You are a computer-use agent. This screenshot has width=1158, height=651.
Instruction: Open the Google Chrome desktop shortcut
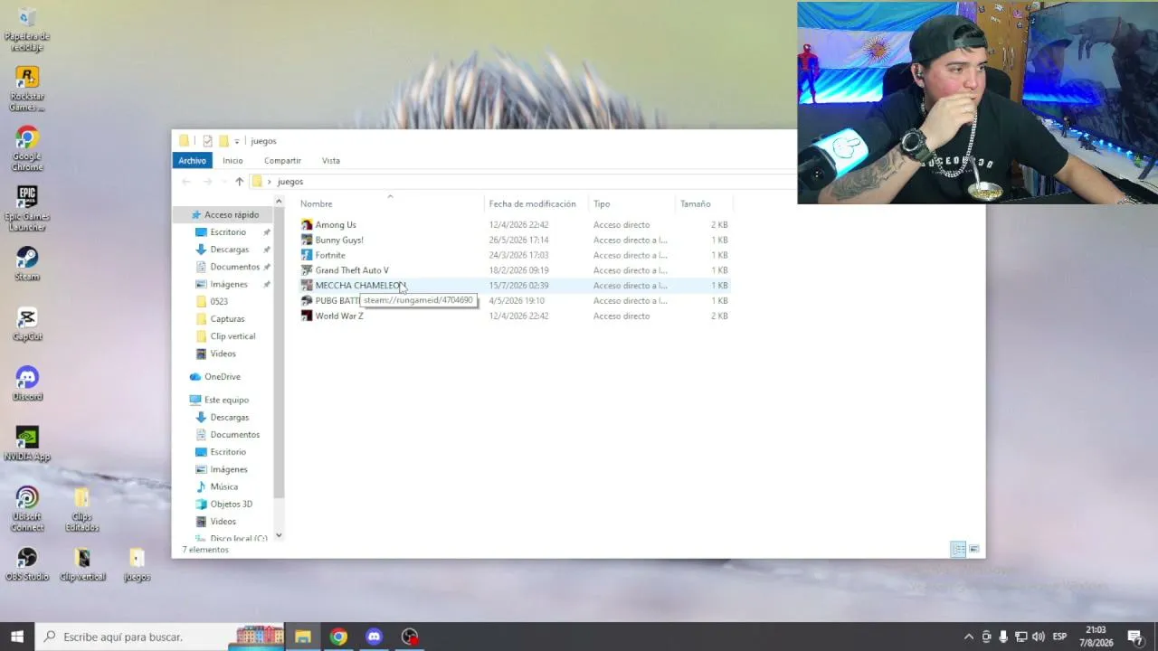click(27, 148)
